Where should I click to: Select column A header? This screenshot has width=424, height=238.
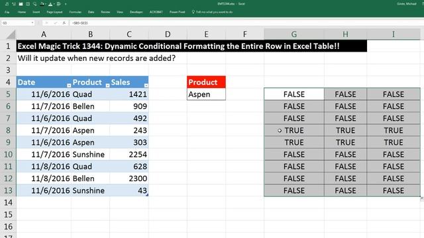pos(44,34)
